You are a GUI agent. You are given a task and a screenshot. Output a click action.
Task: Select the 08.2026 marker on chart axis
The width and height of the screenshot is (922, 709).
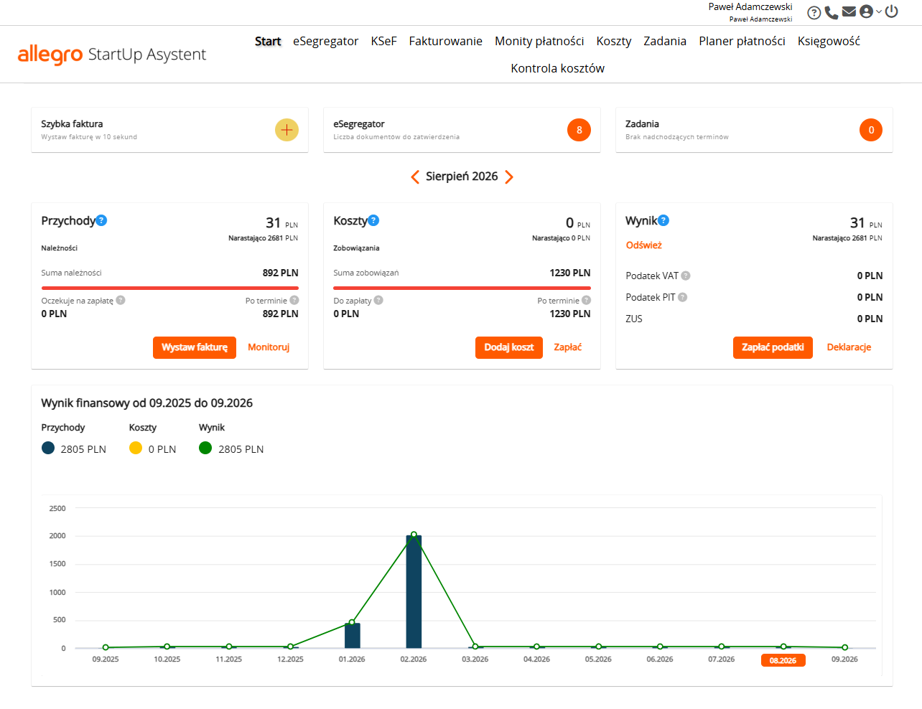[x=783, y=660]
